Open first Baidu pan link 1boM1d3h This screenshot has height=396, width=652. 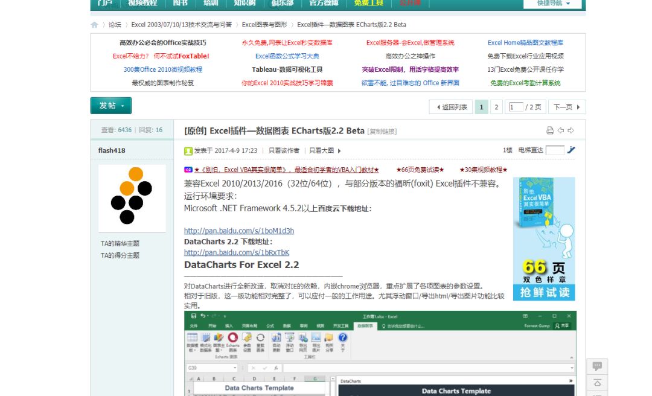coord(239,231)
